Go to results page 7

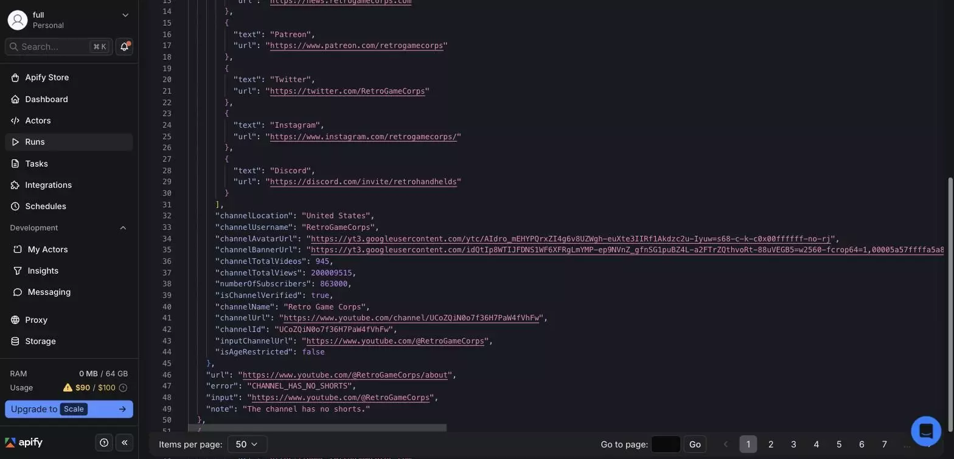885,444
